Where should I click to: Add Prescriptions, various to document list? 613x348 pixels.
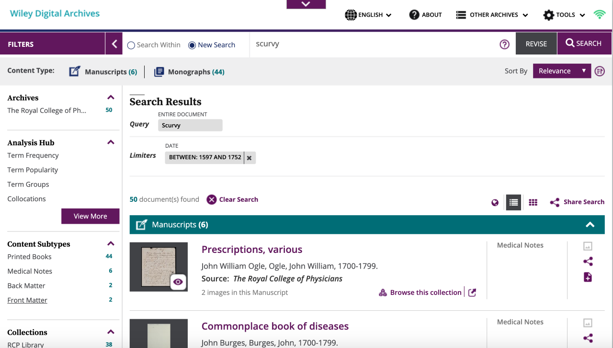click(588, 277)
